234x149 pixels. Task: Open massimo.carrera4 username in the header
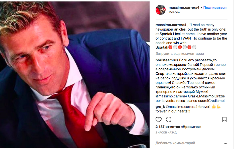[x=184, y=8]
